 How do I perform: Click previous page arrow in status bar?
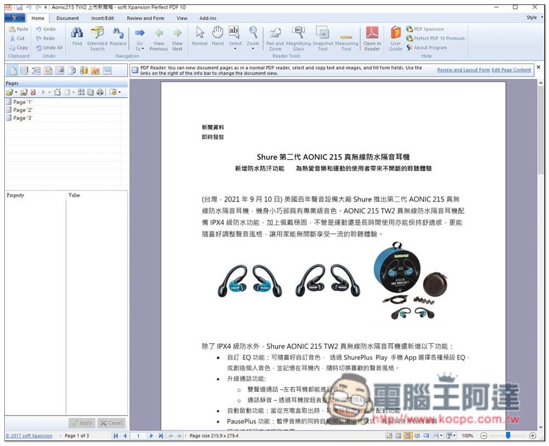tap(125, 436)
